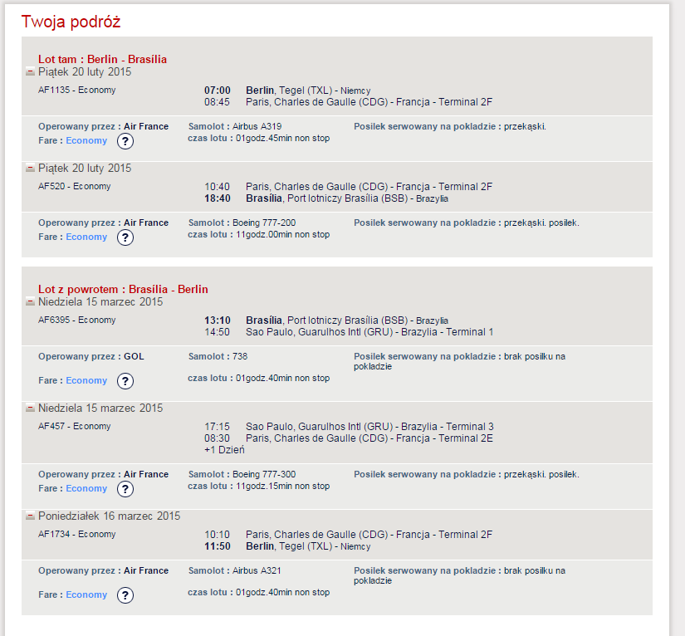Open the Economy fare link for GOL flight

point(86,380)
